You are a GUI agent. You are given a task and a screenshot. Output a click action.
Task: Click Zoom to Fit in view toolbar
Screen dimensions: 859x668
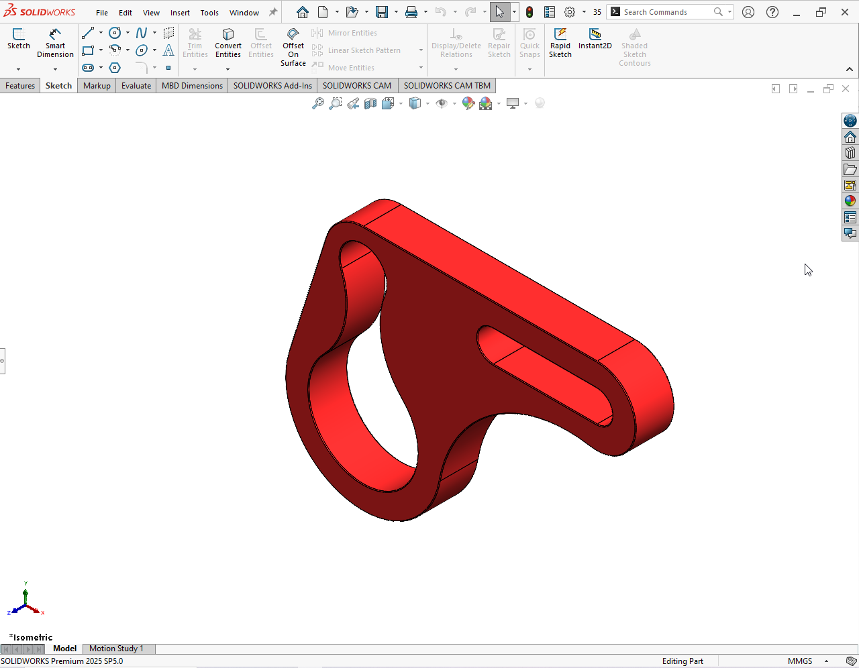(318, 103)
